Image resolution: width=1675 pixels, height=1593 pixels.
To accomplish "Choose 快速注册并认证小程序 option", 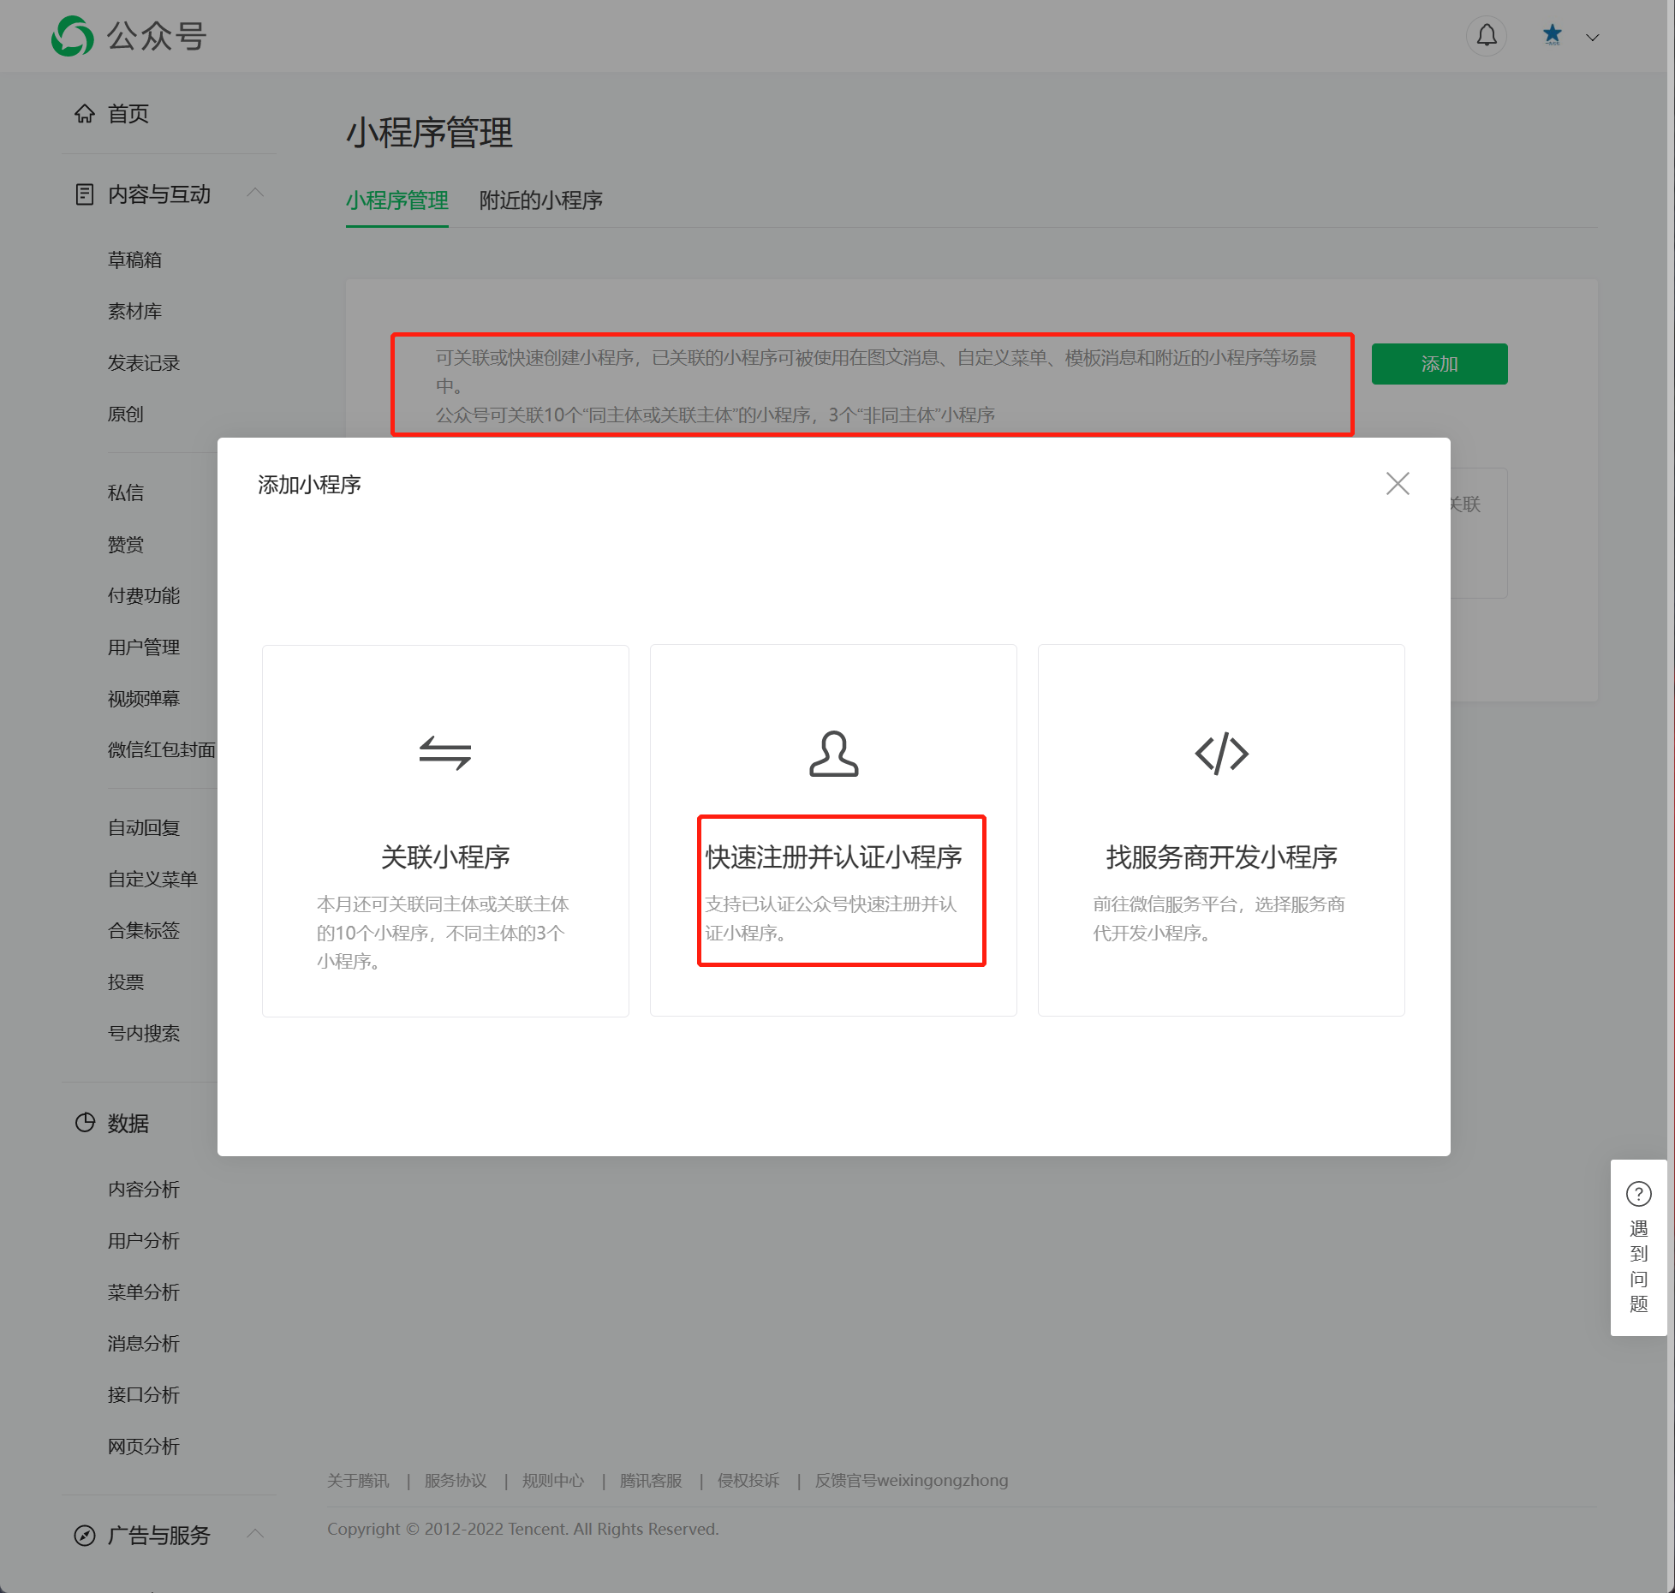I will [x=833, y=857].
